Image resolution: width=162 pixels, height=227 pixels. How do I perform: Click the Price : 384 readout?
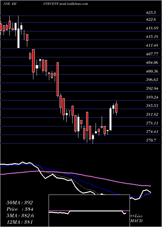20,209
